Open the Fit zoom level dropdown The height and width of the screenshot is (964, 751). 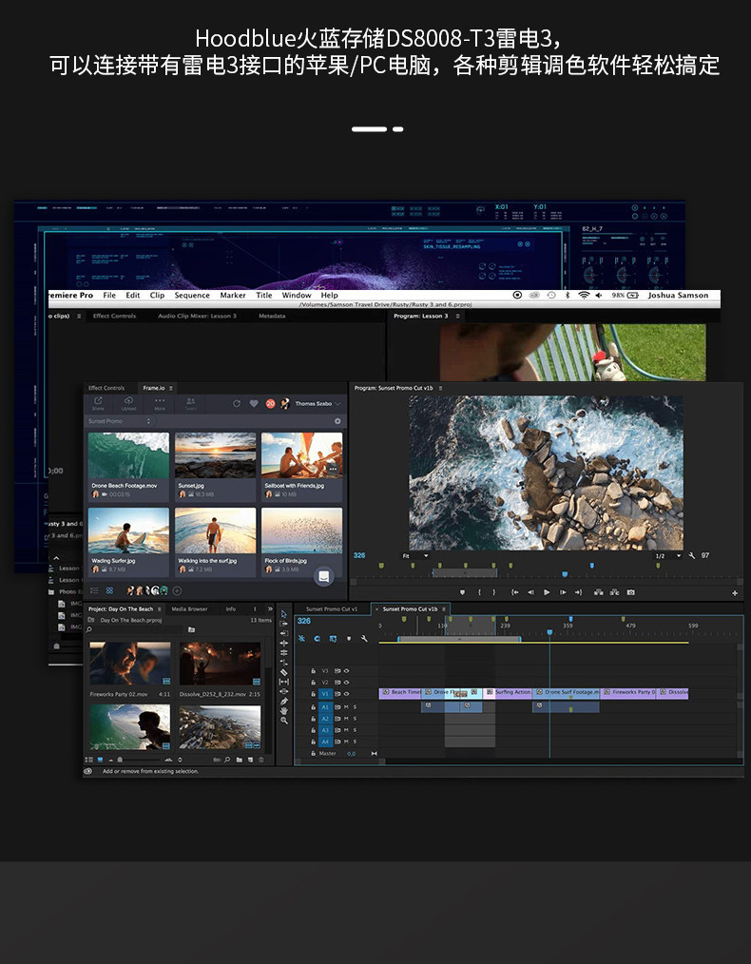pyautogui.click(x=416, y=556)
